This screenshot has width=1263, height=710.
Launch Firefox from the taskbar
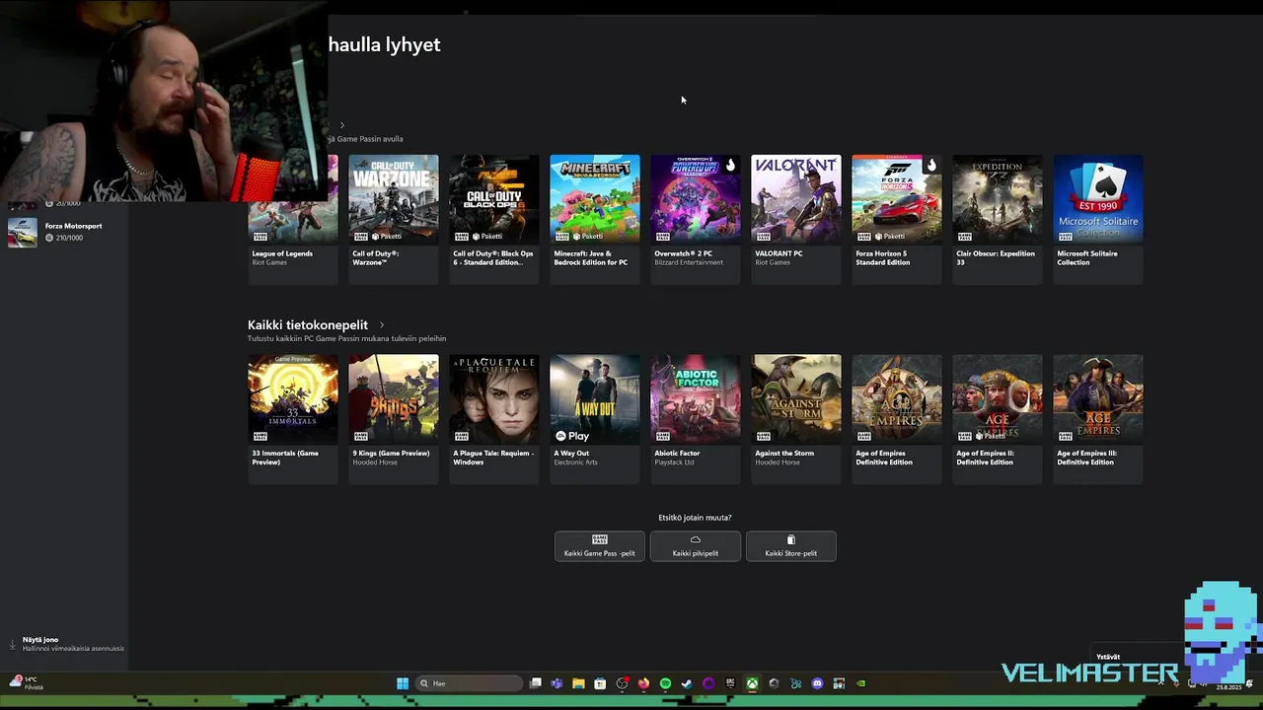(x=643, y=683)
